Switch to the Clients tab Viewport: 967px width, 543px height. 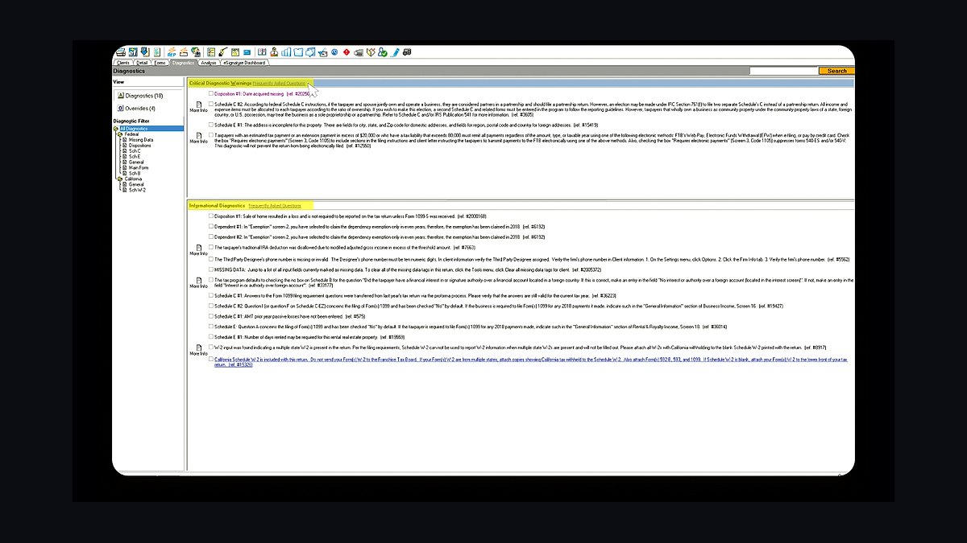pyautogui.click(x=123, y=62)
